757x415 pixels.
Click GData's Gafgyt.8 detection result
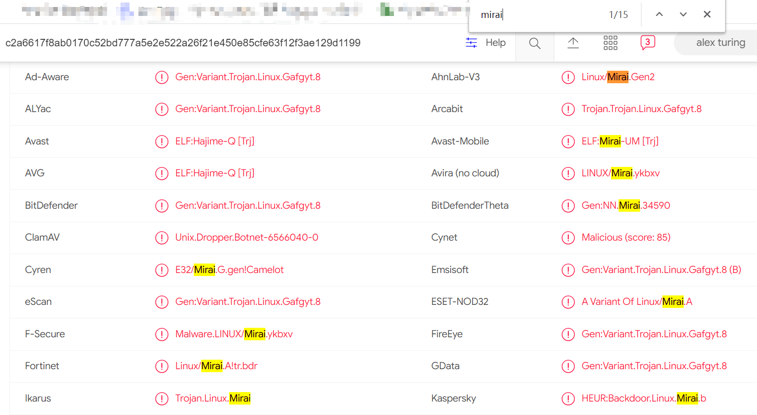click(654, 366)
